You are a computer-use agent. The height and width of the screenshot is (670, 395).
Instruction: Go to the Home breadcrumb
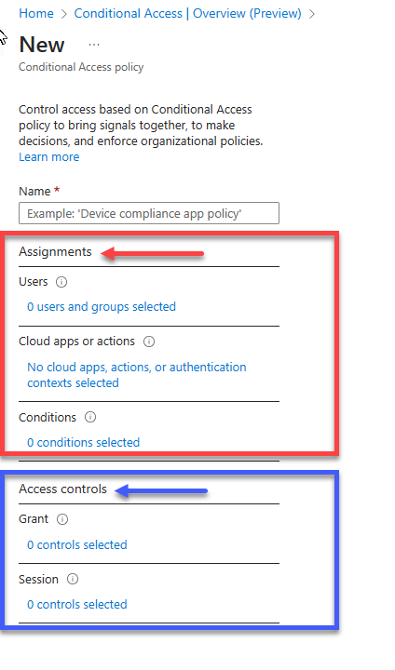click(36, 13)
